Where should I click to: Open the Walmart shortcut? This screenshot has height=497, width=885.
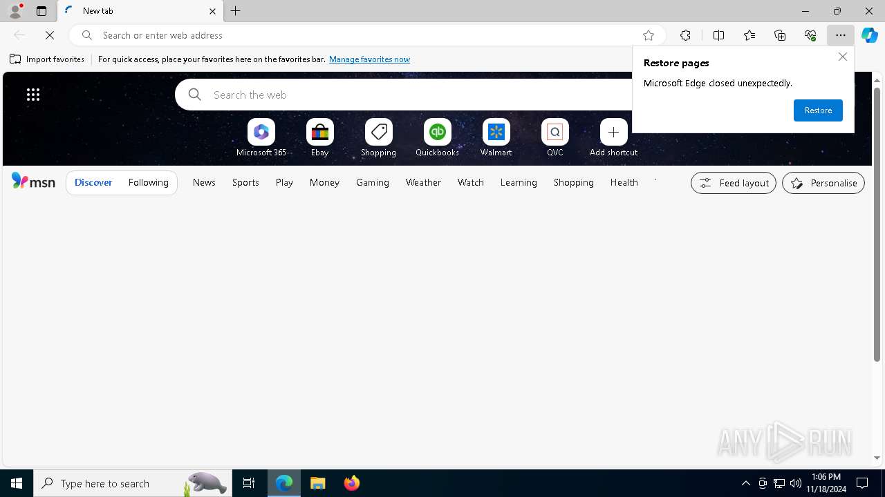(496, 138)
